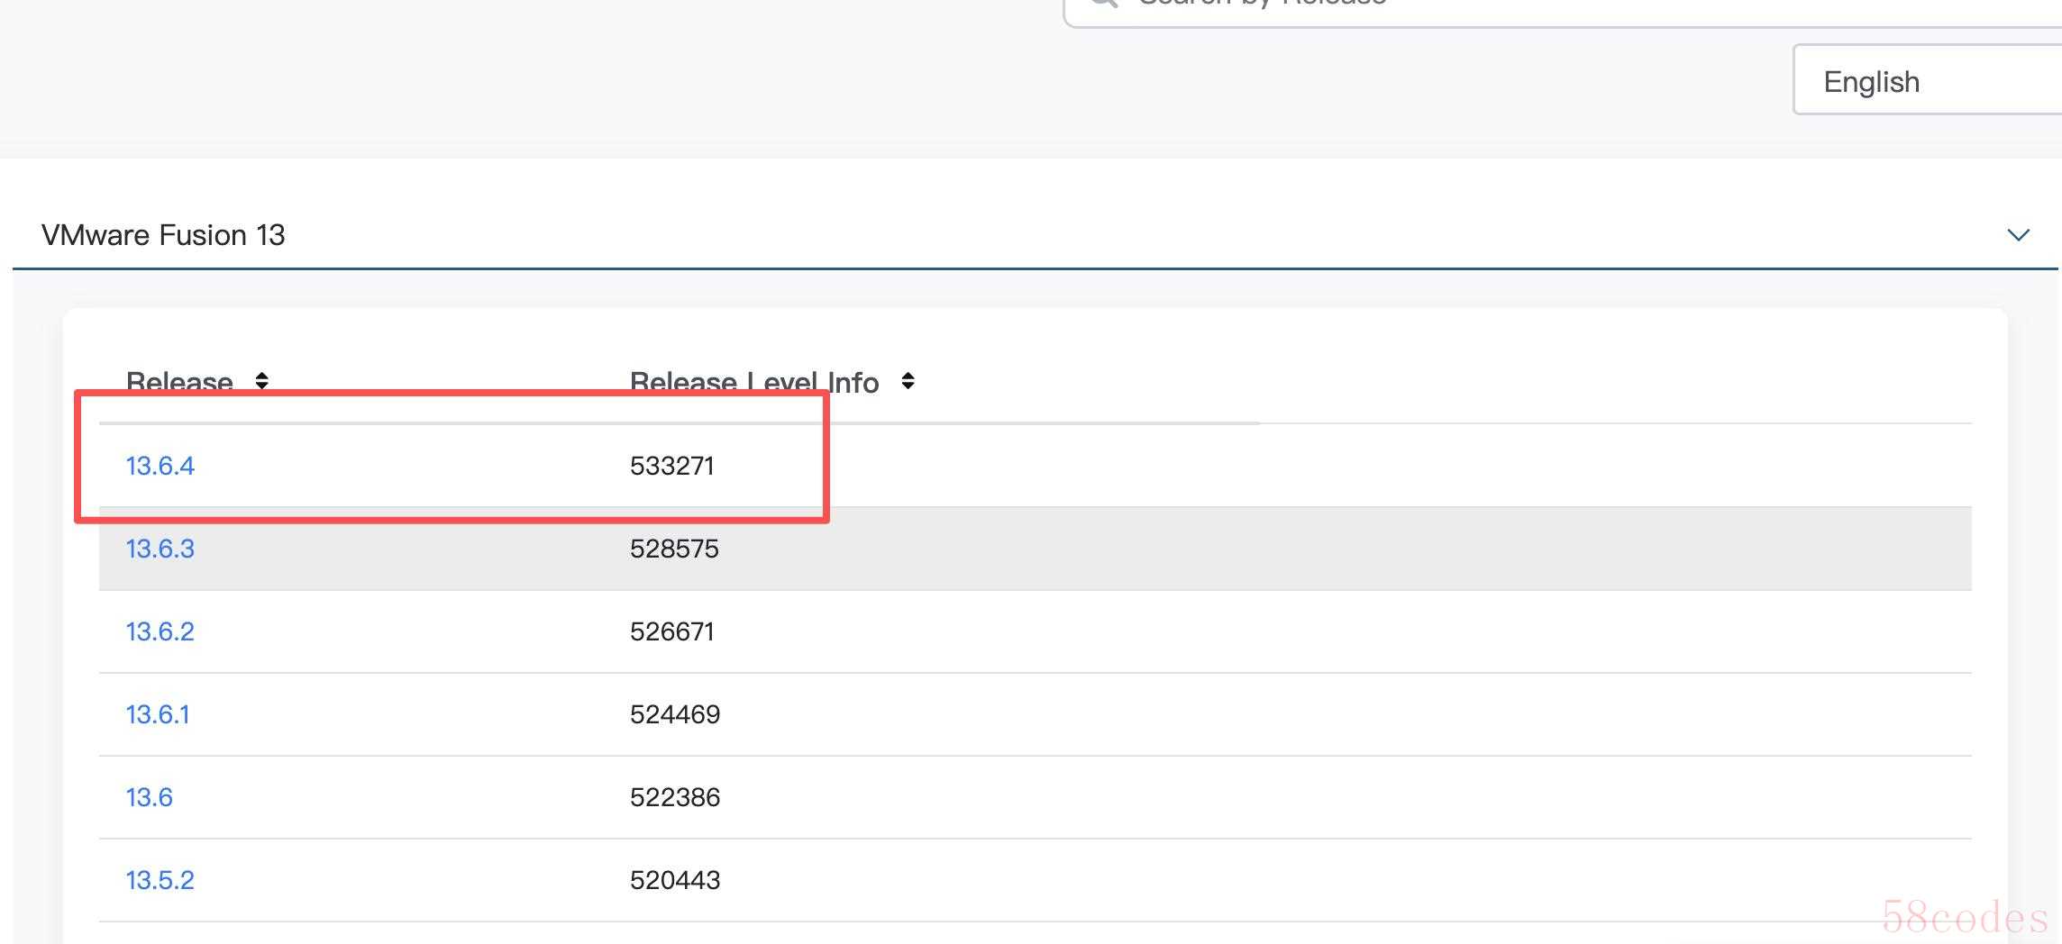Open the 13.6 release link
The image size is (2062, 944).
point(149,797)
